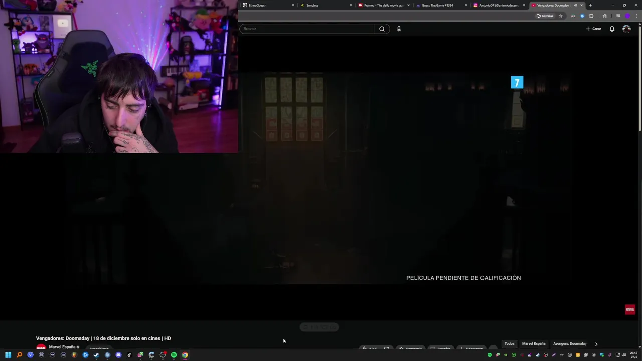Open the Chrome profile avatar in the toolbar
This screenshot has width=642, height=361.
point(627,16)
